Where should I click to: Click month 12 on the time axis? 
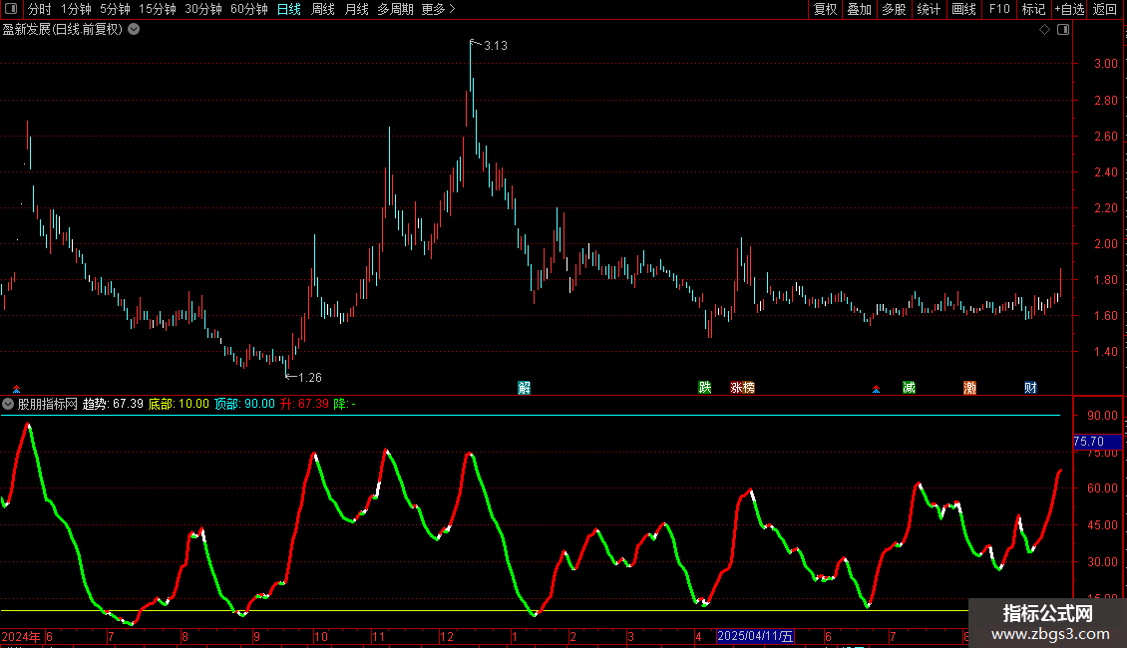click(x=447, y=636)
